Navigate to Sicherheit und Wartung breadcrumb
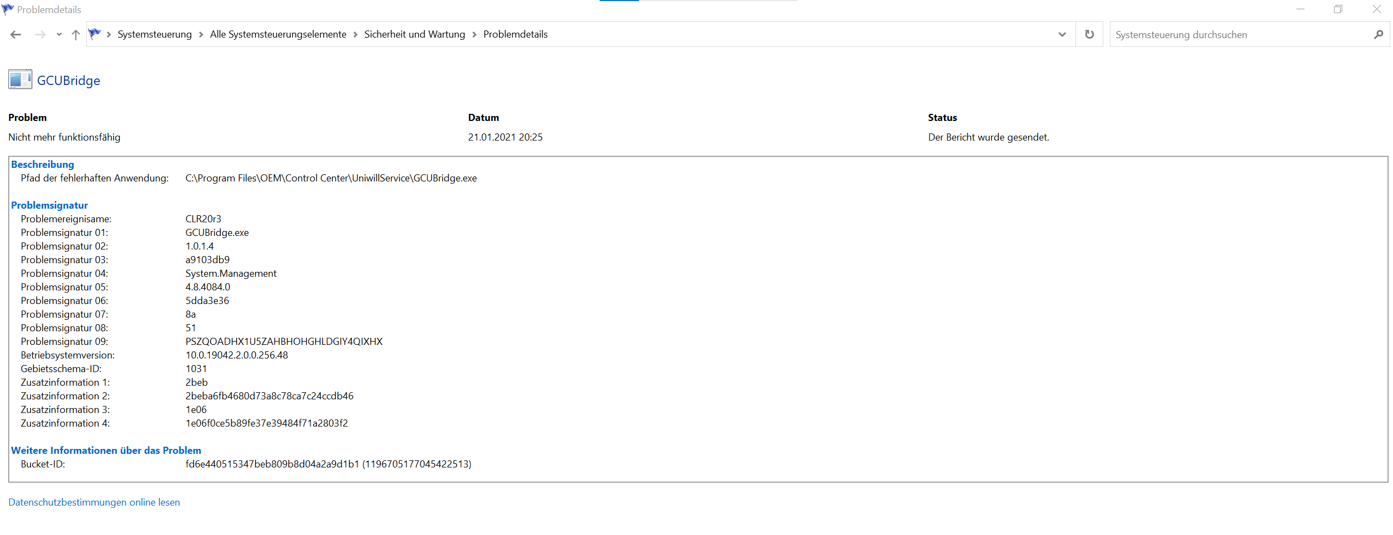Image resolution: width=1393 pixels, height=535 pixels. point(415,34)
